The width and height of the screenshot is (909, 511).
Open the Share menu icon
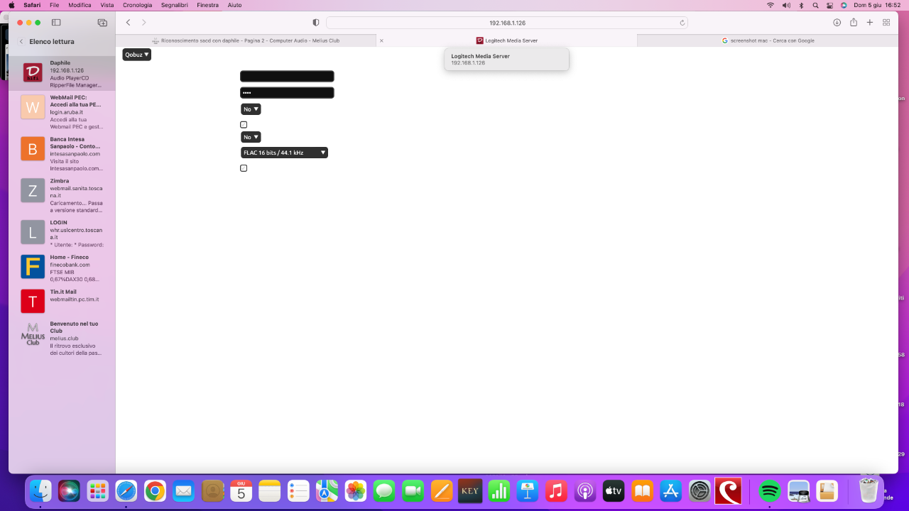[x=854, y=22]
